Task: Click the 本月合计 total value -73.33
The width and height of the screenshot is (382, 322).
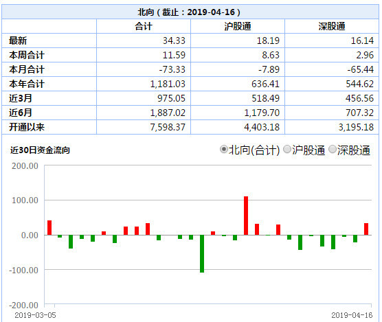Action: (172, 69)
